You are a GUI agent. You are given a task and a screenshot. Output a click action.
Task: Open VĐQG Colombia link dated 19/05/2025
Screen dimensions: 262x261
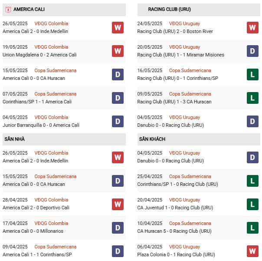51,47
